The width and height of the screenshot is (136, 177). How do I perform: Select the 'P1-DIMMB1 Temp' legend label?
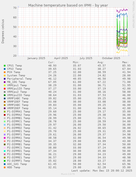click(x=19, y=118)
